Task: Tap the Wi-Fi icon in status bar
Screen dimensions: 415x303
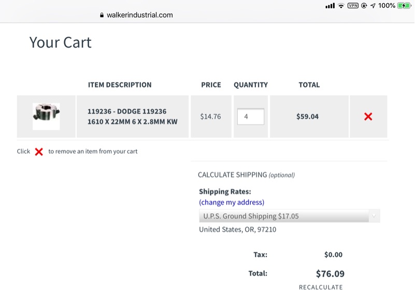Action: tap(341, 6)
